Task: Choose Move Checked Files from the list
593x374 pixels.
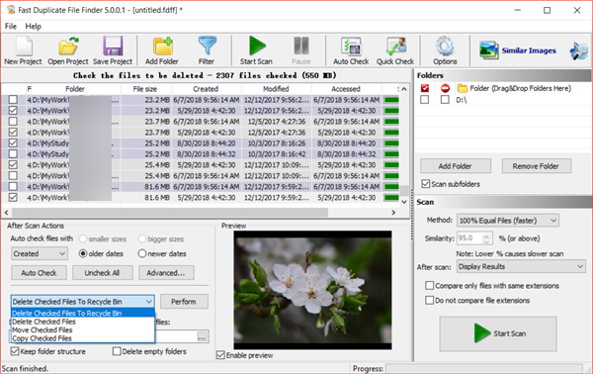Action: [83, 329]
